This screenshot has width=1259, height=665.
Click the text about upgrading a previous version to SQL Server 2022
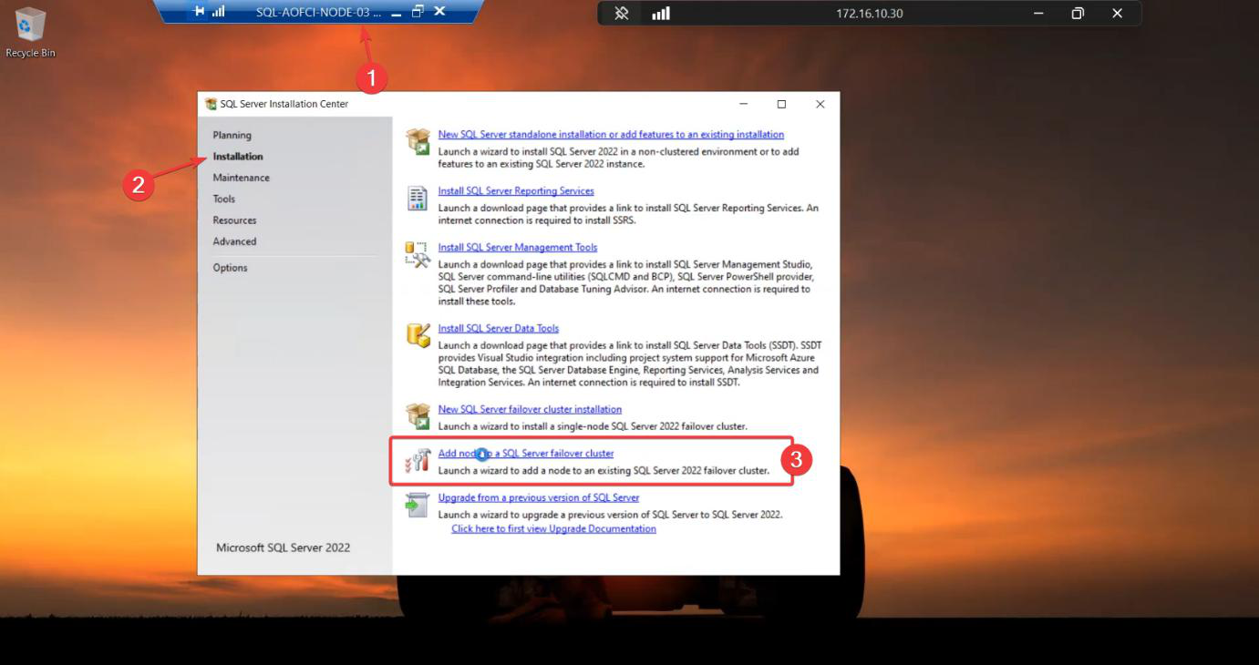(x=610, y=515)
